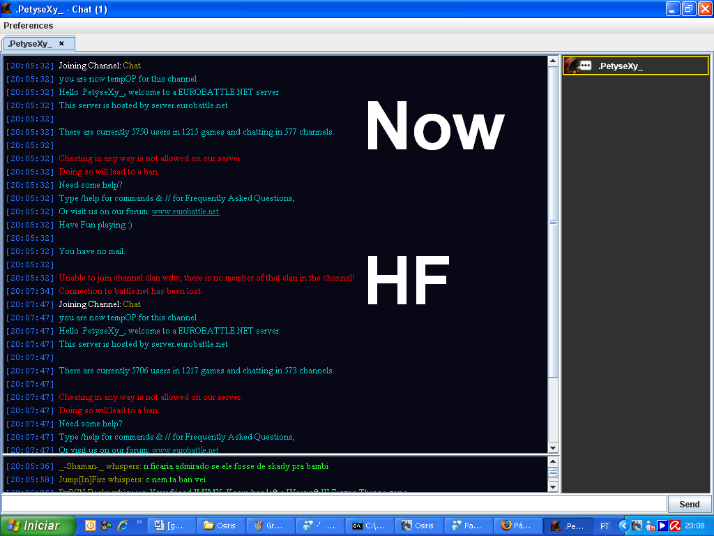Switch to the Word document taskbar button
Screen dimensions: 714x536
173,526
